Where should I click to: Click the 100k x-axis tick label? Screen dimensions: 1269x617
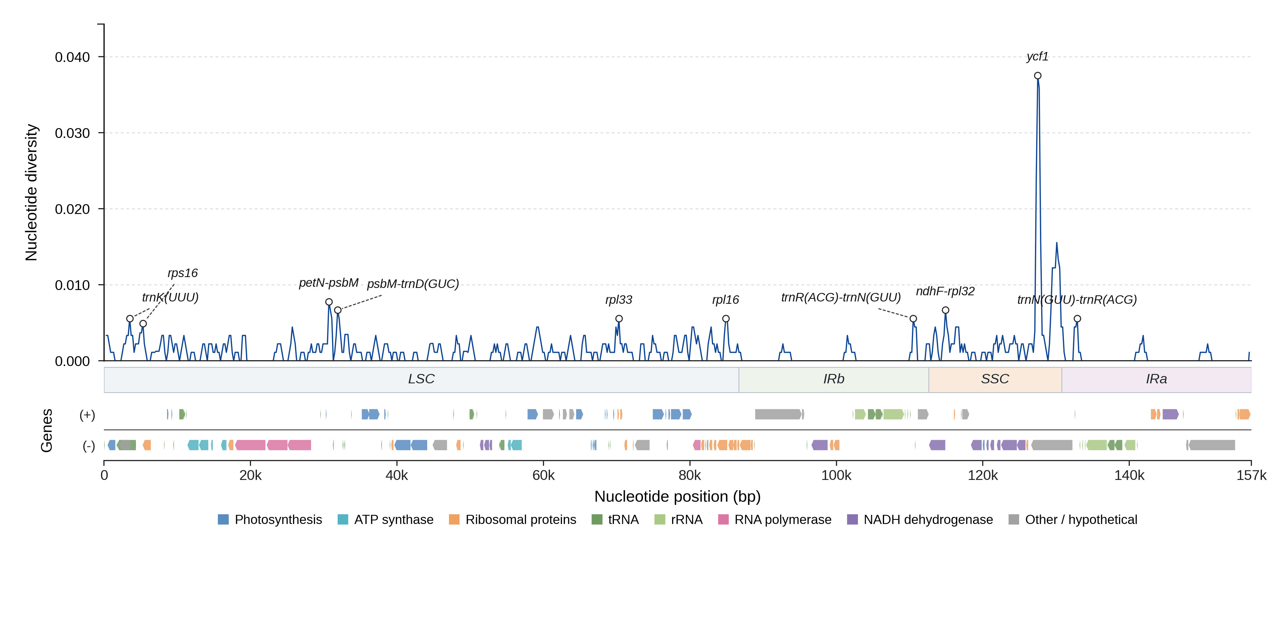coord(836,476)
